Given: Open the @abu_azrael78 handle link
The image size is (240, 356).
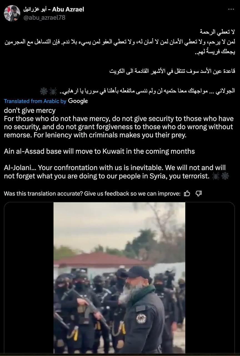Looking at the screenshot, I should click(44, 17).
